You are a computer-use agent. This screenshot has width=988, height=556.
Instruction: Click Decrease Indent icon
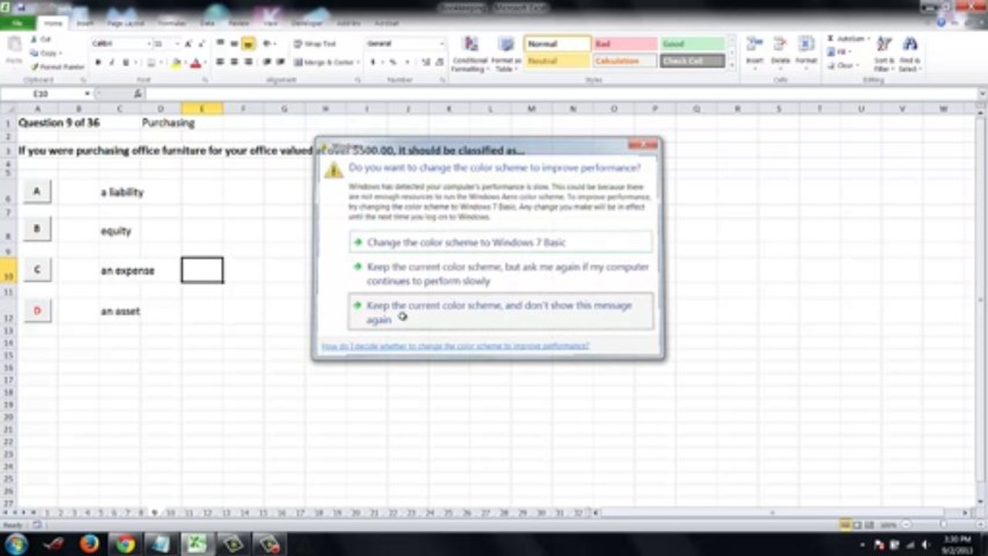[x=267, y=62]
